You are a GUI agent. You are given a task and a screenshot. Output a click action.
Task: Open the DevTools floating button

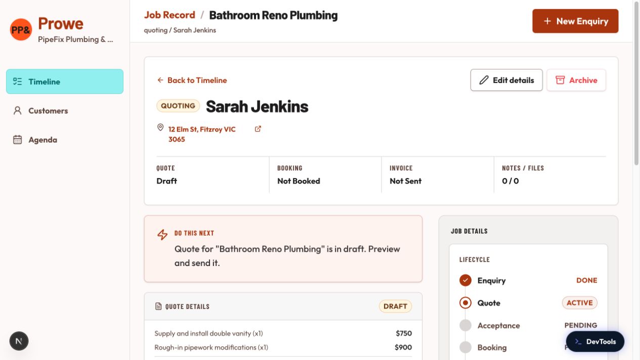(x=595, y=341)
